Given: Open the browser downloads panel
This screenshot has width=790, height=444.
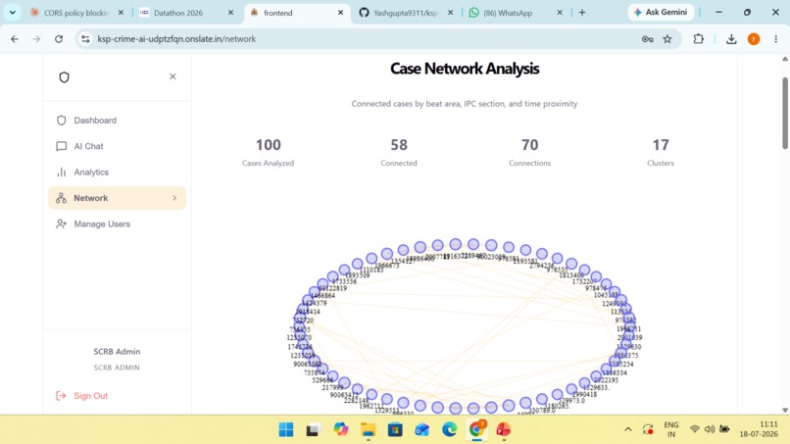Looking at the screenshot, I should click(731, 39).
